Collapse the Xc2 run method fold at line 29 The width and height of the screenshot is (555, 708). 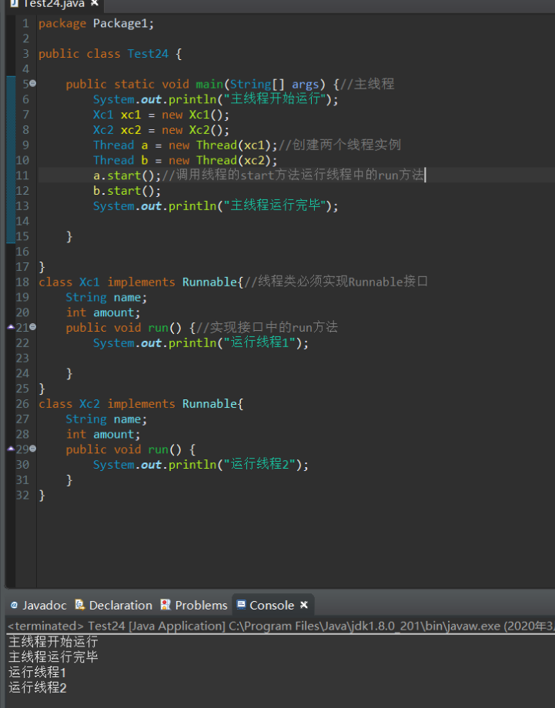point(32,449)
